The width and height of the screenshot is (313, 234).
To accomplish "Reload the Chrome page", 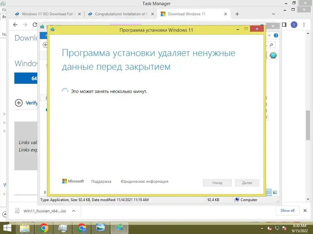I will 35,25.
